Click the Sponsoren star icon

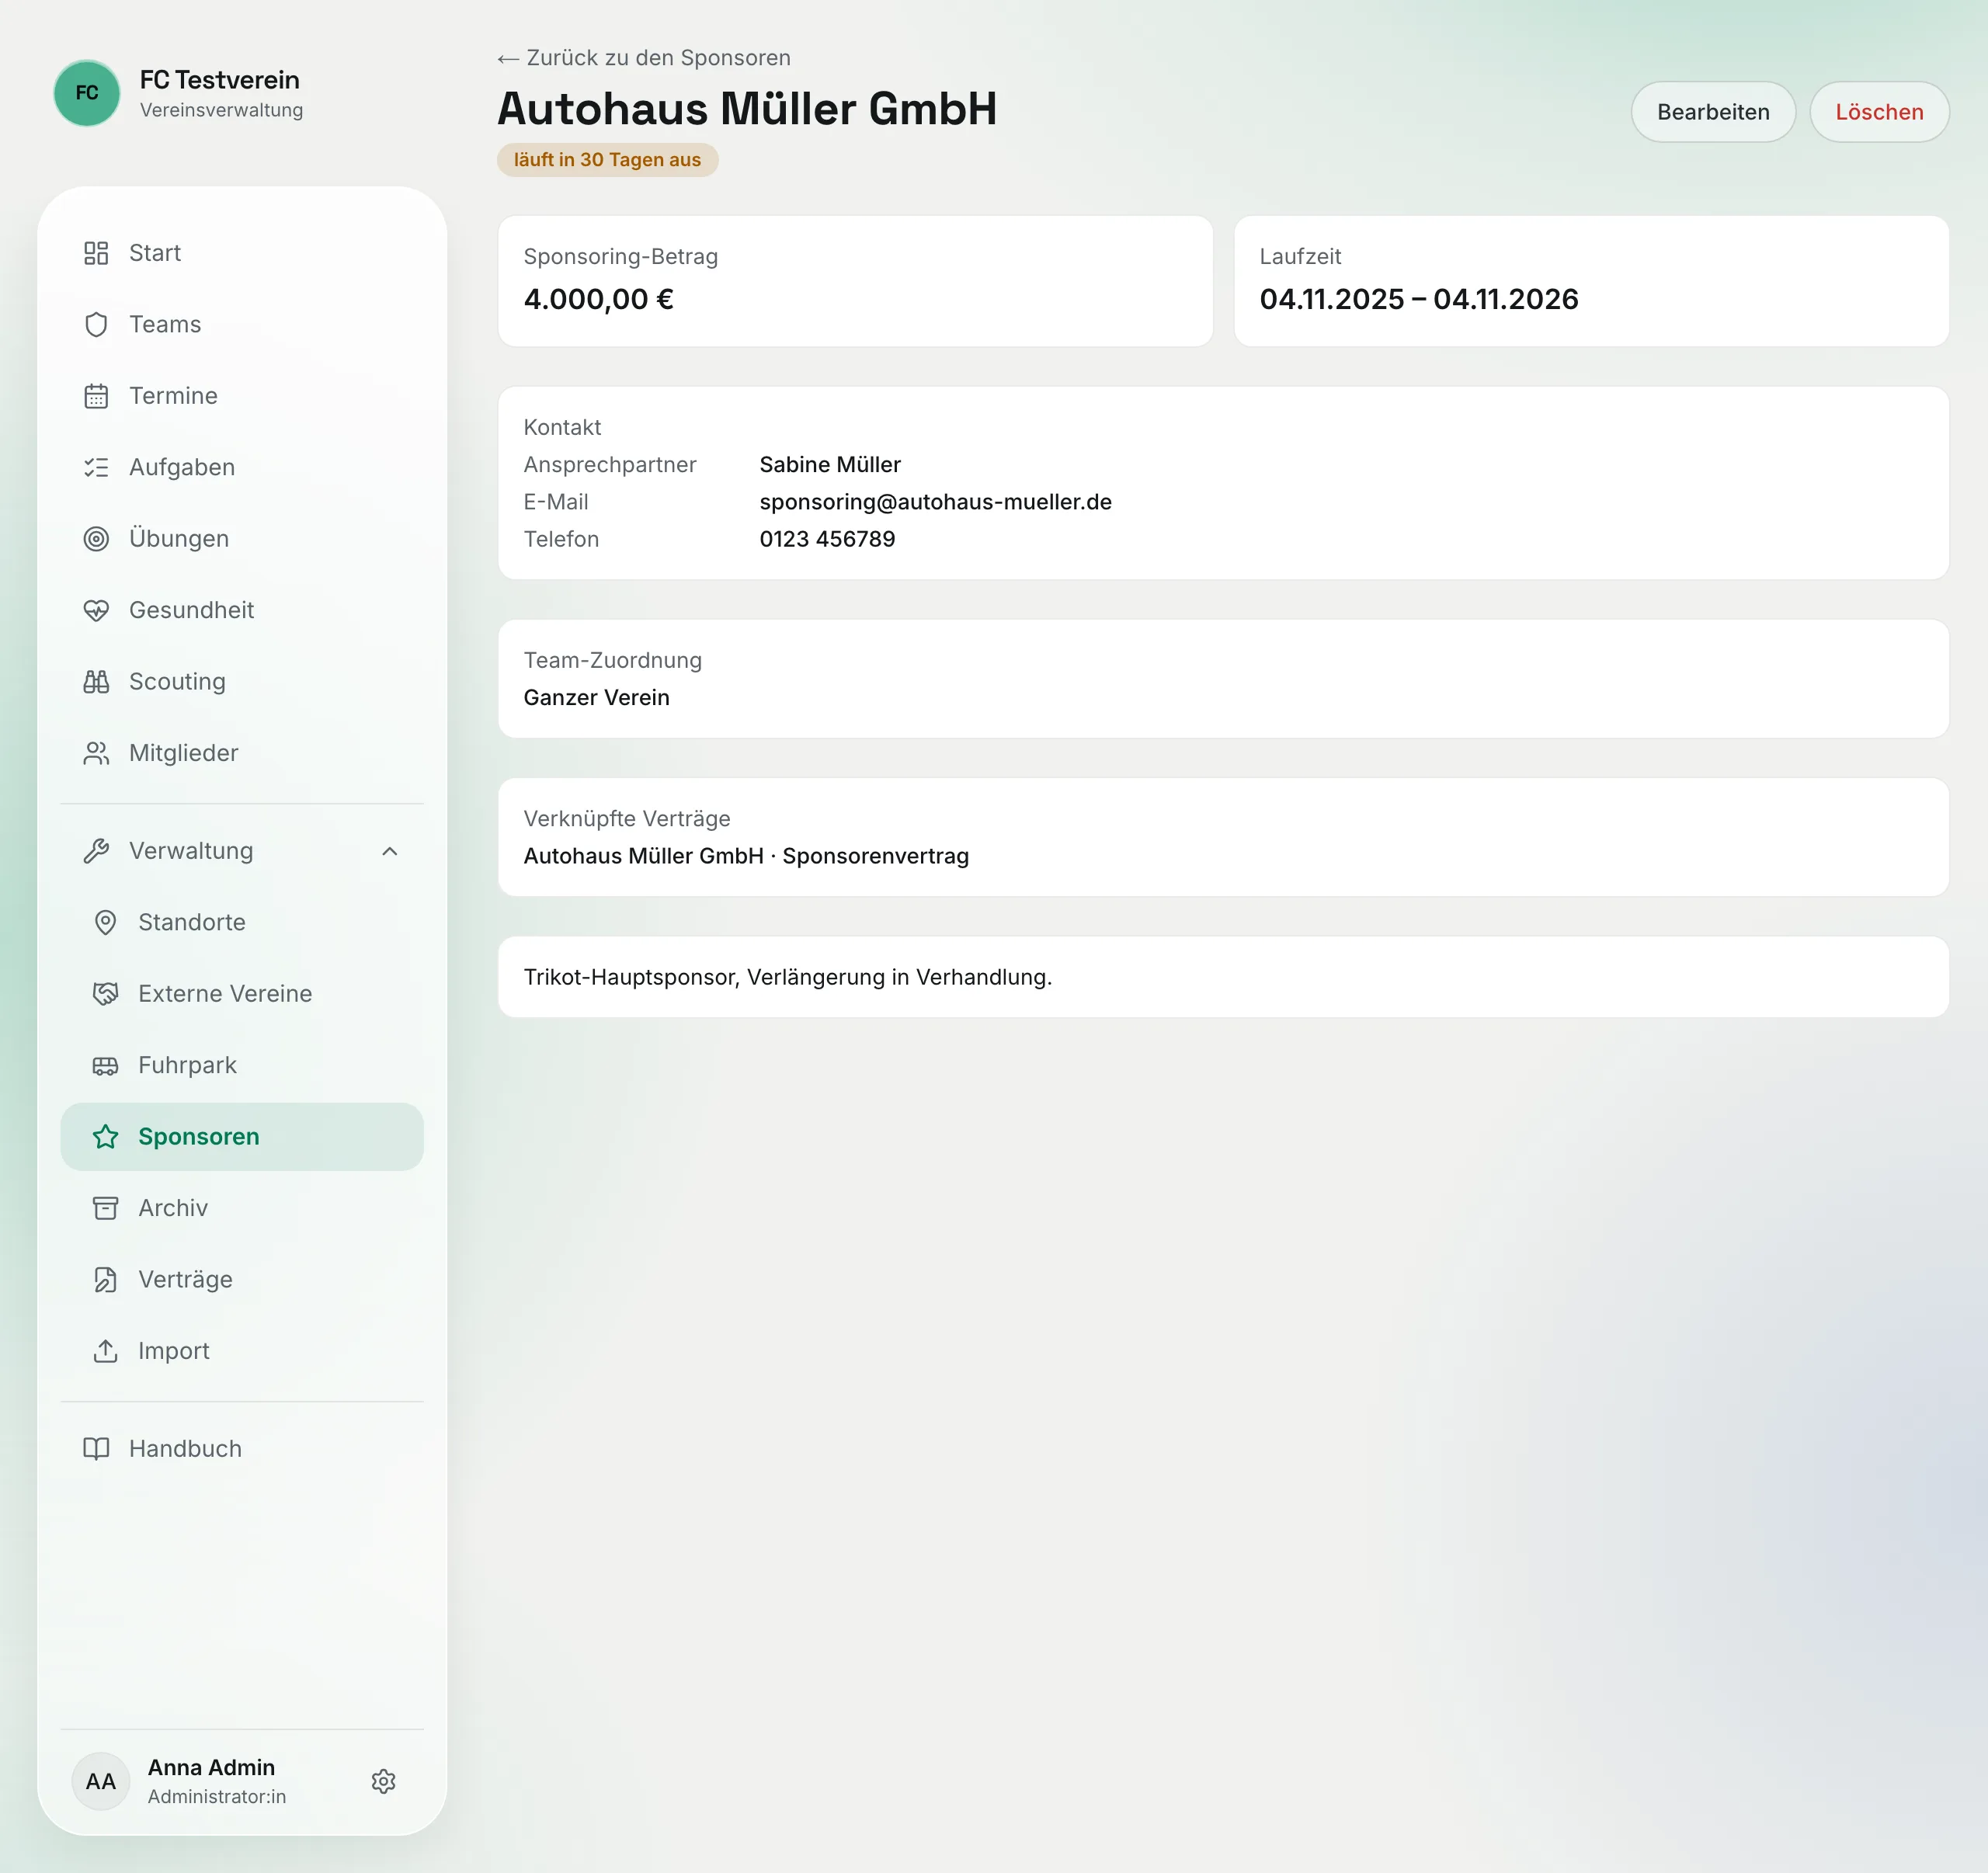pyautogui.click(x=105, y=1137)
